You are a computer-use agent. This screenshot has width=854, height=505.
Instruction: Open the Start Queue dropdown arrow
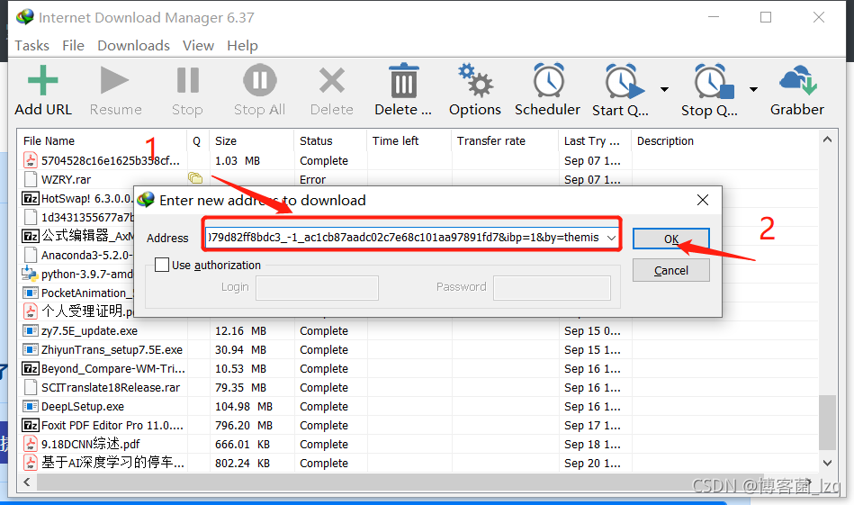point(664,89)
